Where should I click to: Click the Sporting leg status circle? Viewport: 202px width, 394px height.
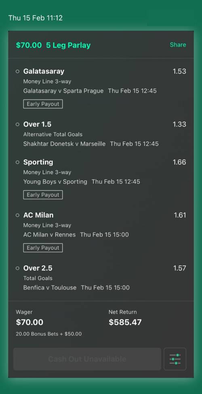pyautogui.click(x=17, y=162)
